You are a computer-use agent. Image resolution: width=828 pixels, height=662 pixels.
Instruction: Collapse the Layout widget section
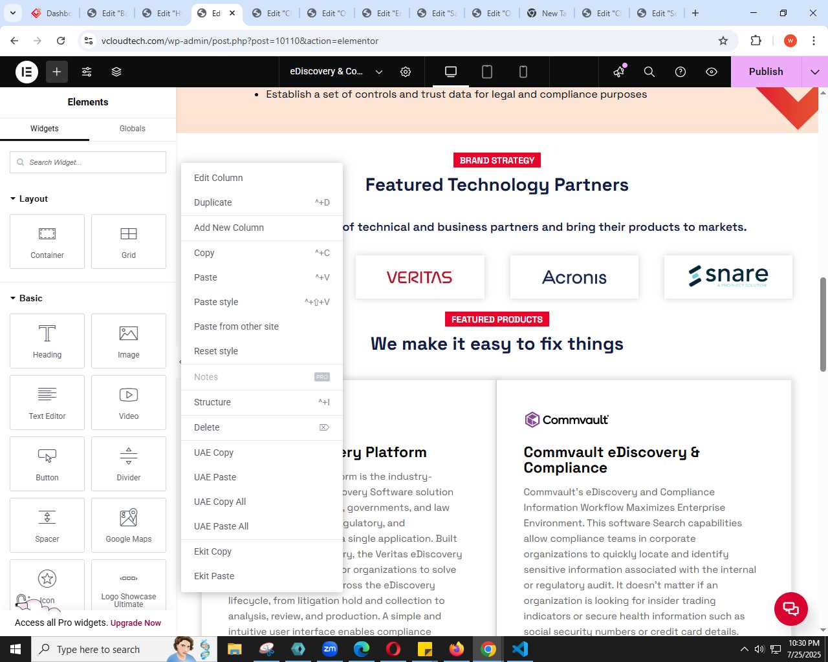[29, 198]
